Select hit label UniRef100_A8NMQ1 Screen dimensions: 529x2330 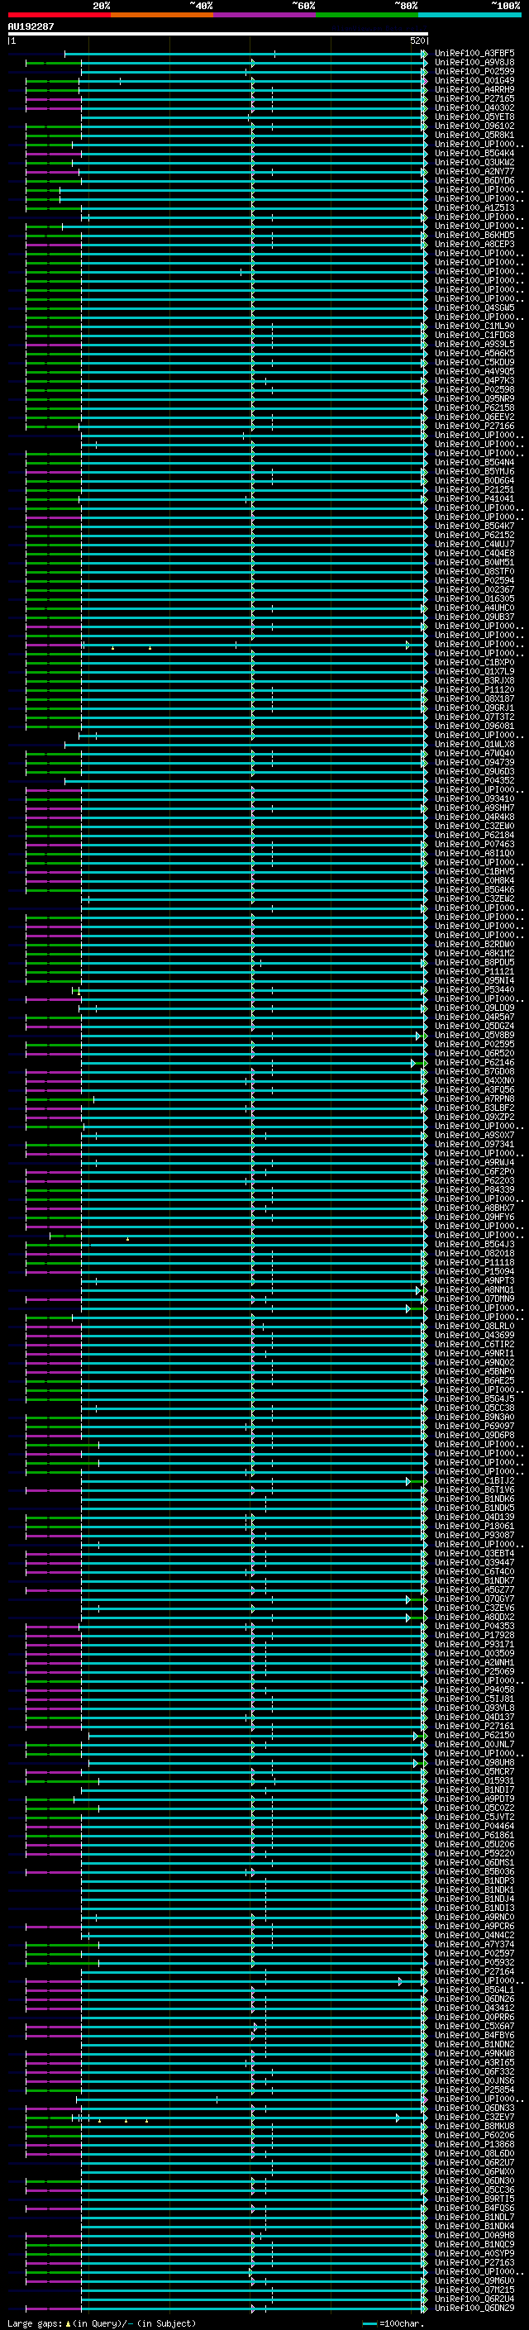474,1290
